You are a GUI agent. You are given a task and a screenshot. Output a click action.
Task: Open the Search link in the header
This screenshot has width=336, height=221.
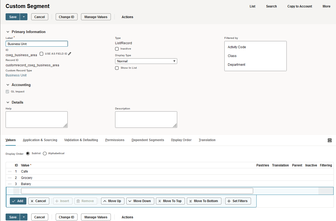(272, 6)
